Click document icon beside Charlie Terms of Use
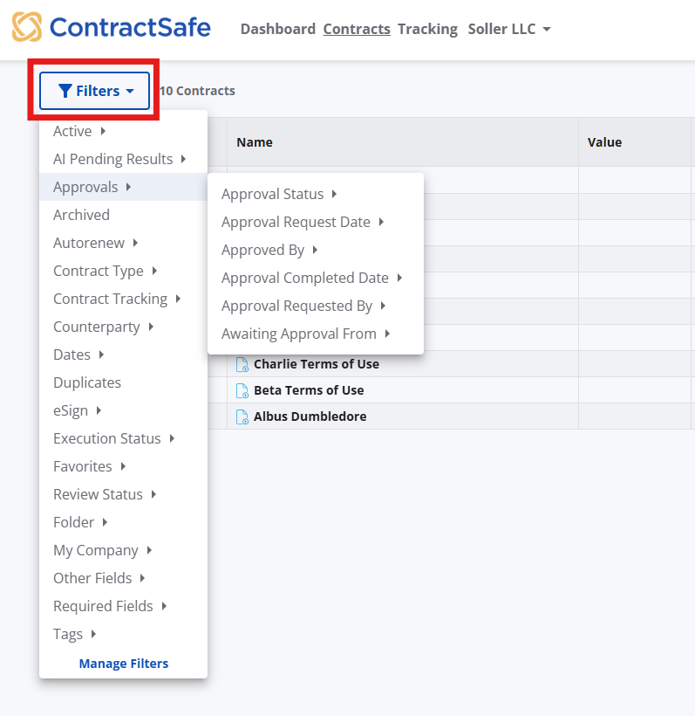The width and height of the screenshot is (695, 716). [x=242, y=364]
